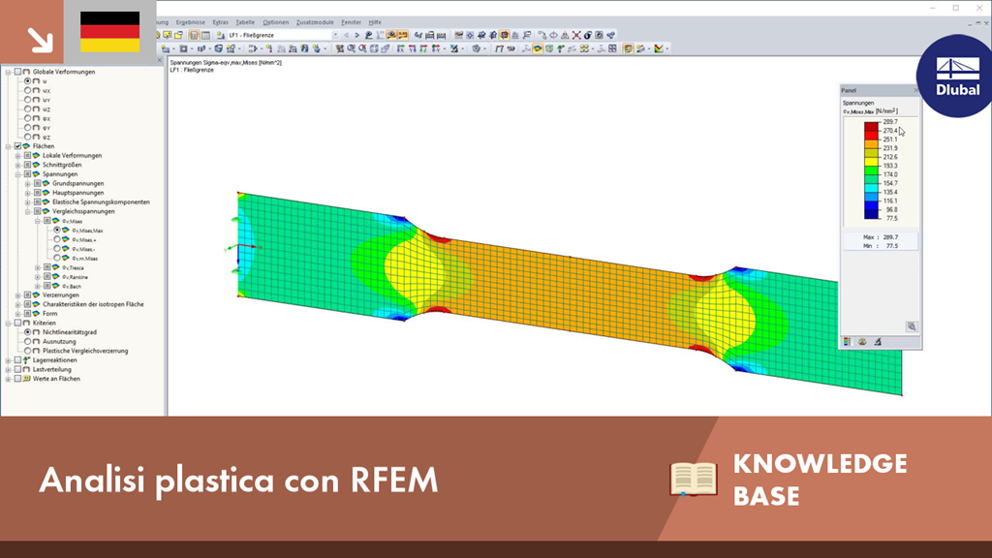Viewport: 992px width, 558px height.
Task: Click the grid layout icon in second toolbar
Action: coord(612,48)
